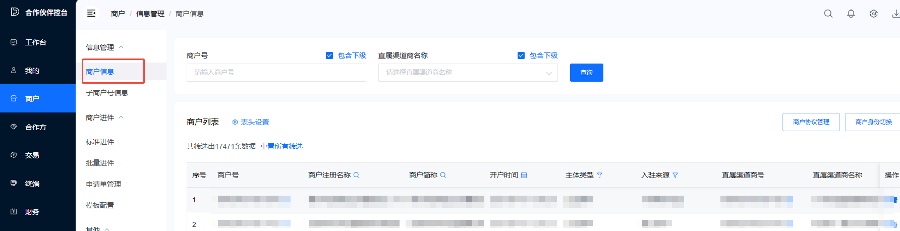Open 工作台 in main navigation
Screen dimensions: 900x231
coord(38,42)
